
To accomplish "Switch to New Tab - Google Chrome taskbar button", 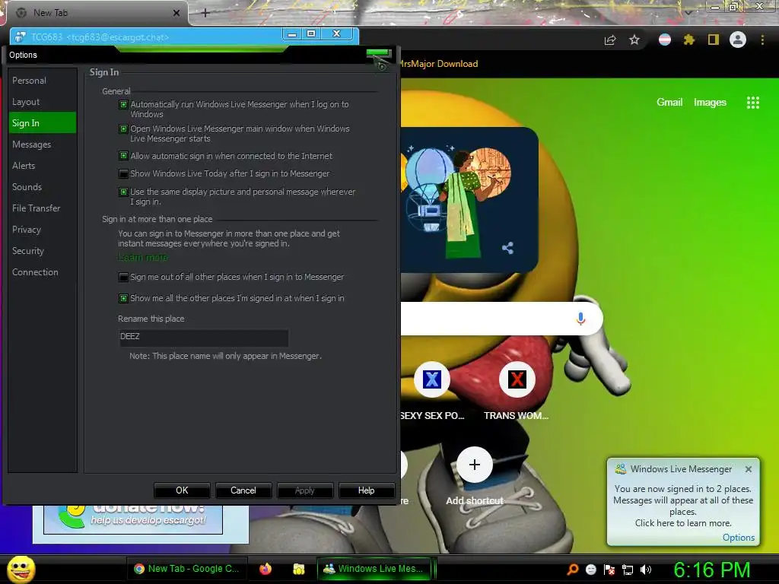I will [187, 569].
